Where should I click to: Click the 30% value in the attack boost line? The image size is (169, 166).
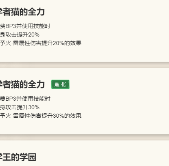34,108
